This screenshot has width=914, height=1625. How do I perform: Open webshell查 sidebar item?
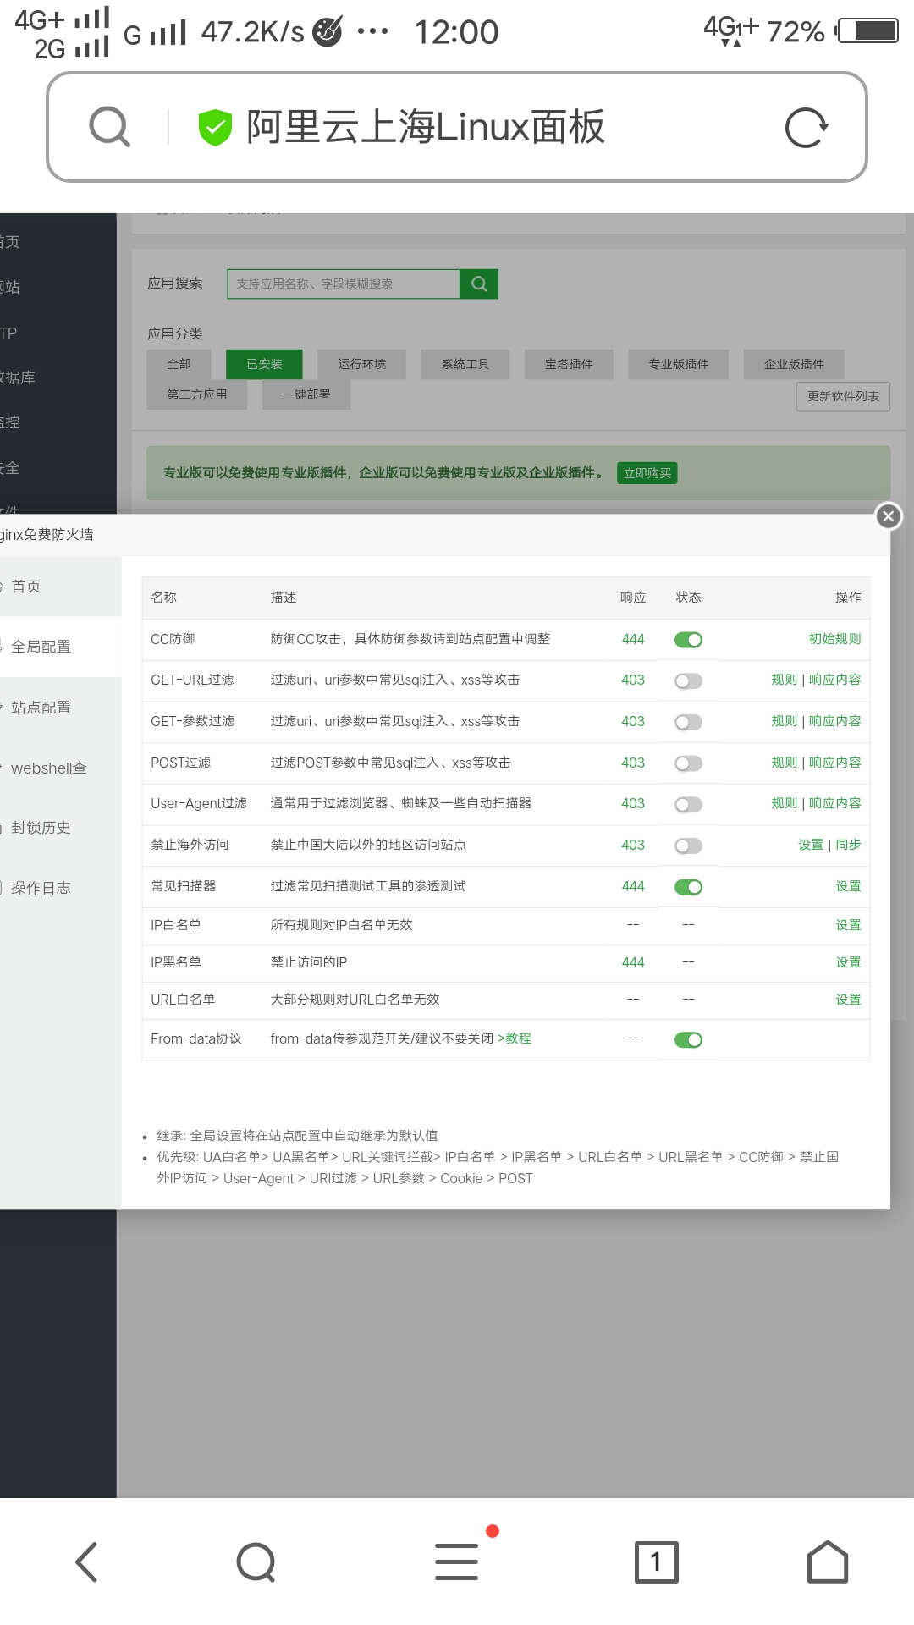coord(61,768)
